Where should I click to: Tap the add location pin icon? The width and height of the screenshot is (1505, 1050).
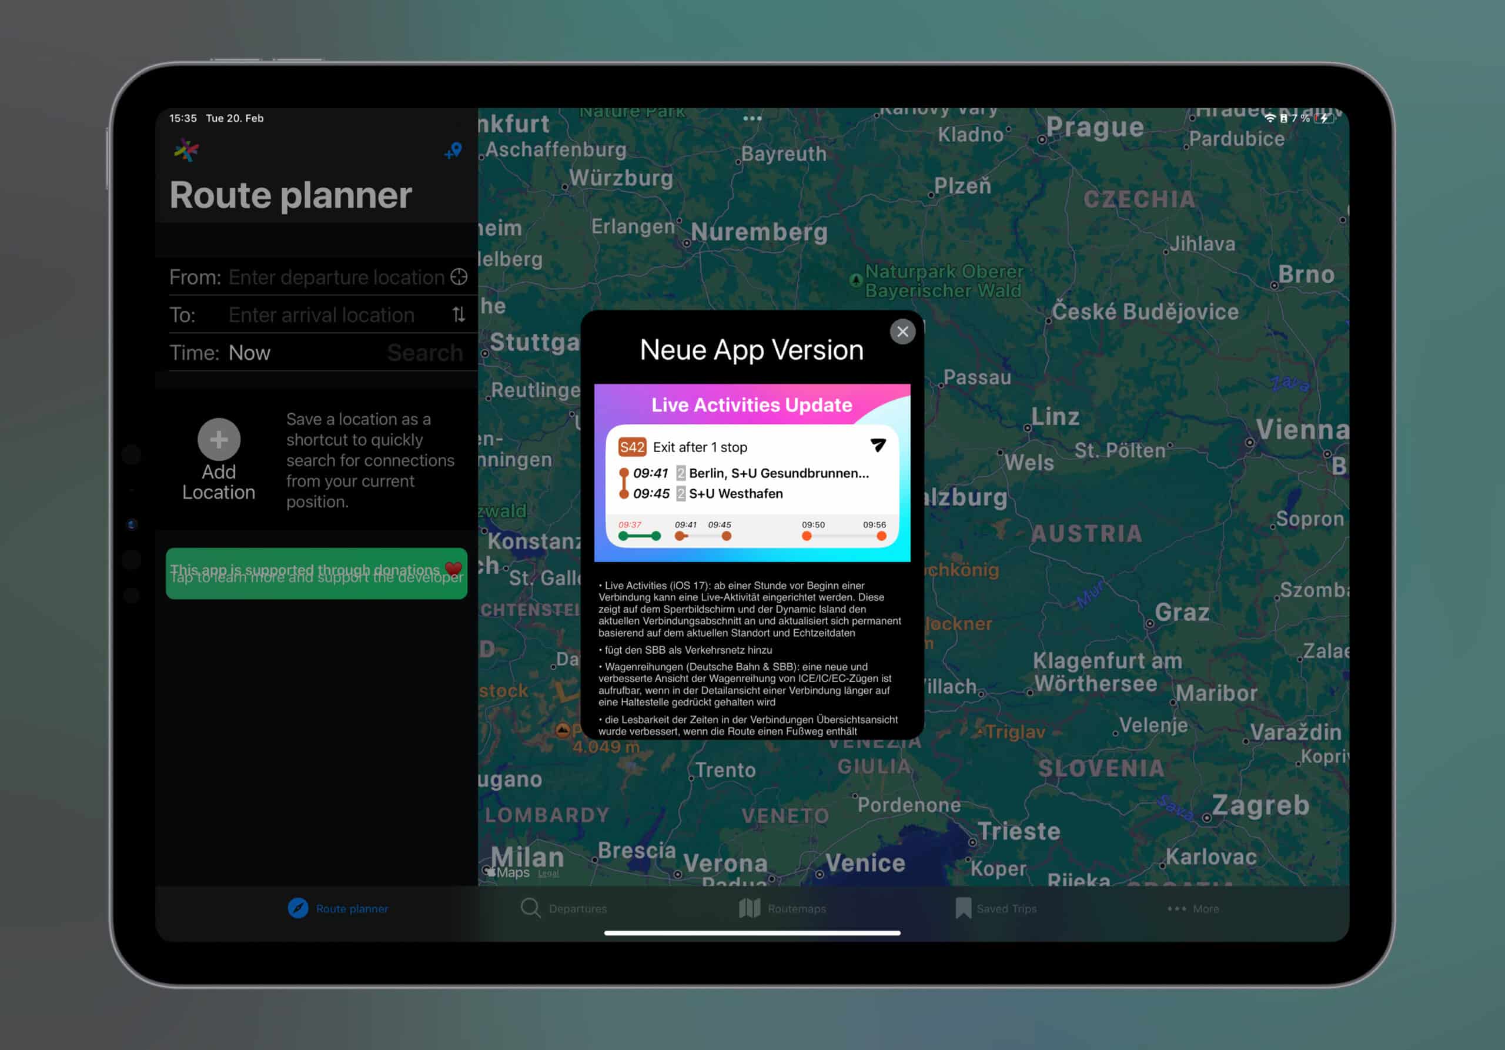tap(453, 152)
